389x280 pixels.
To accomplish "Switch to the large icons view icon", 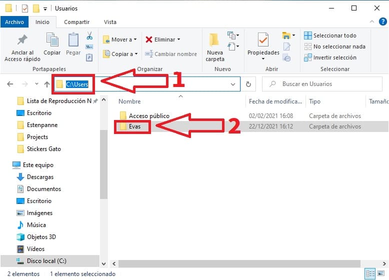I will click(381, 273).
